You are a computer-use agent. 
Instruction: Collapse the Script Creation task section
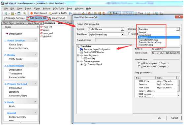[35, 40]
